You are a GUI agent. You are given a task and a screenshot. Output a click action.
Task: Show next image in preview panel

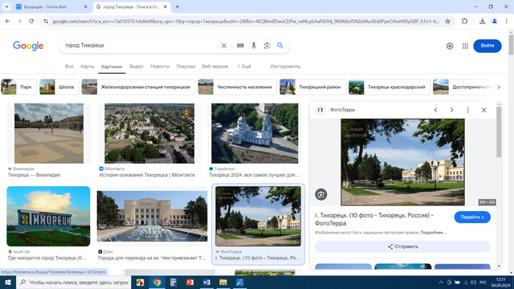click(451, 110)
